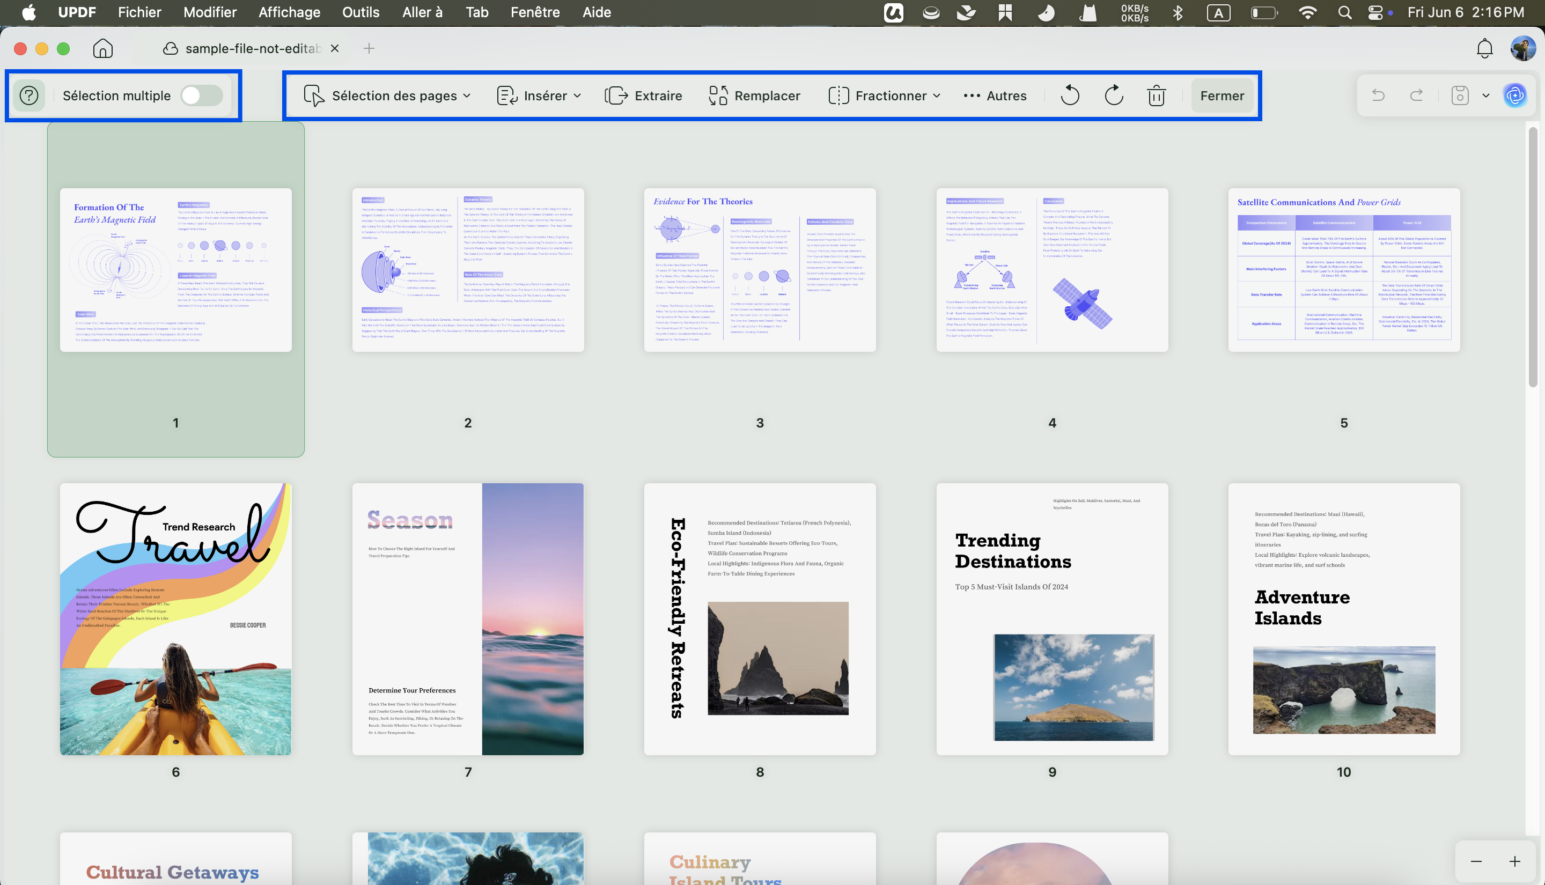This screenshot has height=885, width=1545.
Task: Click the network speed indicator
Action: pyautogui.click(x=1134, y=12)
